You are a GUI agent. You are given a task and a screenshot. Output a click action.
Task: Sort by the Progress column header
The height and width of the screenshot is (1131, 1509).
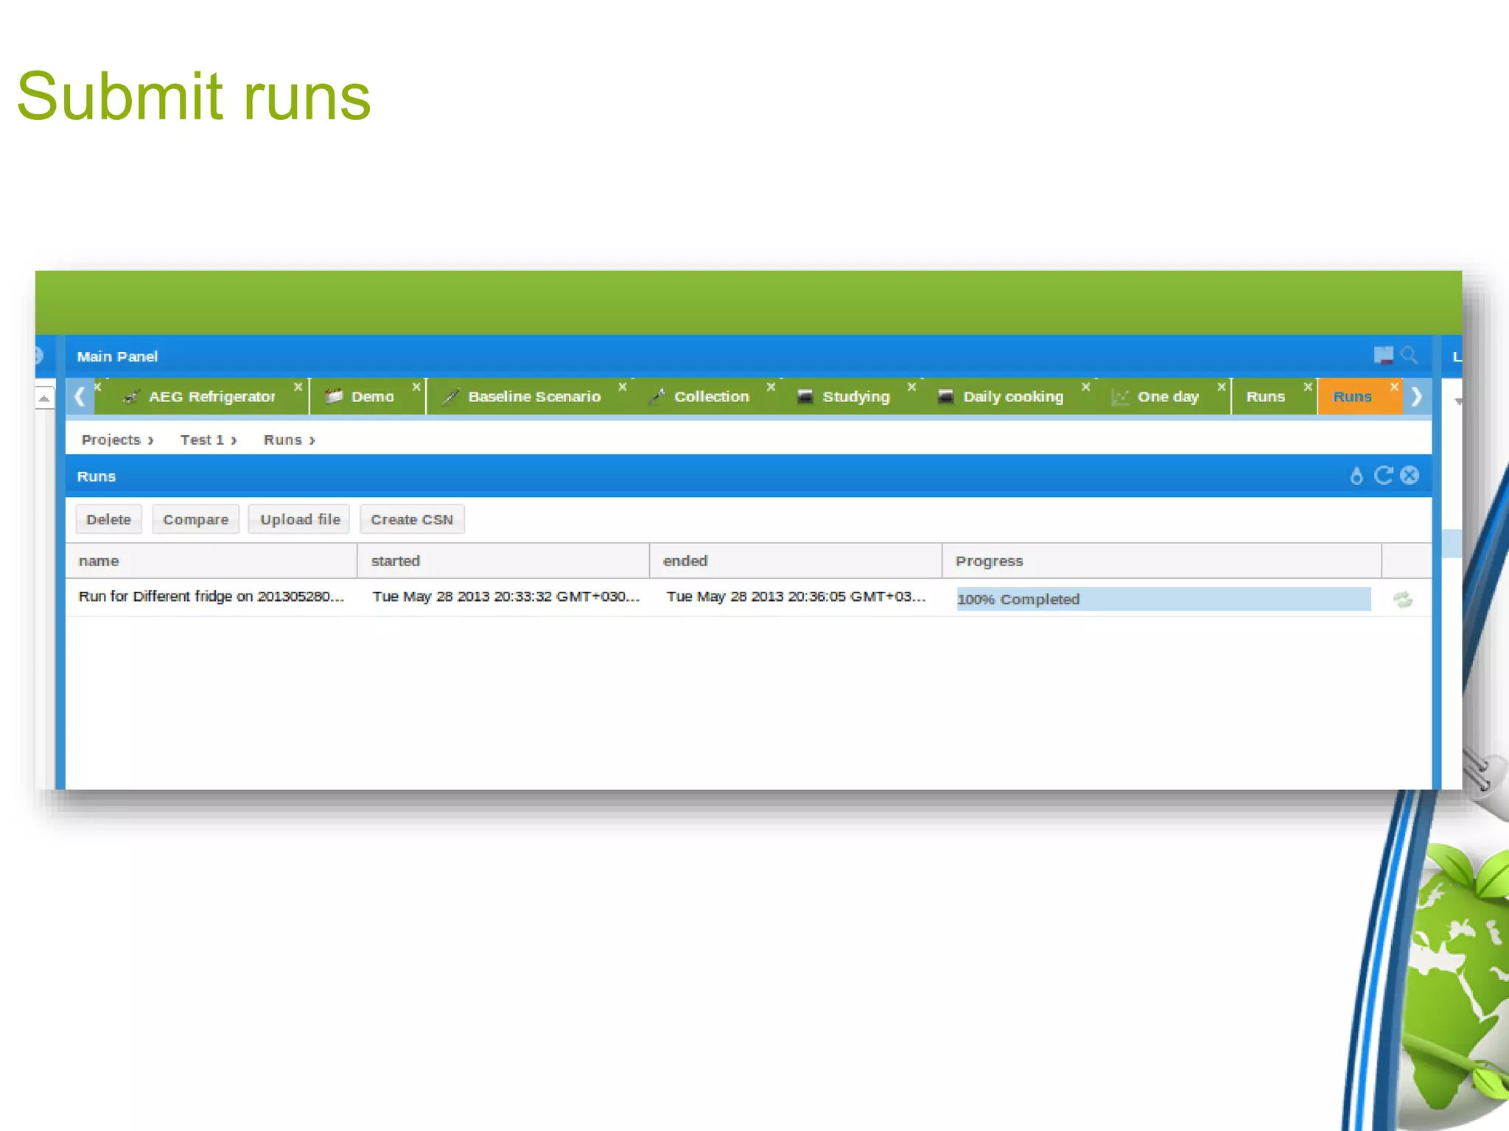click(x=1162, y=561)
